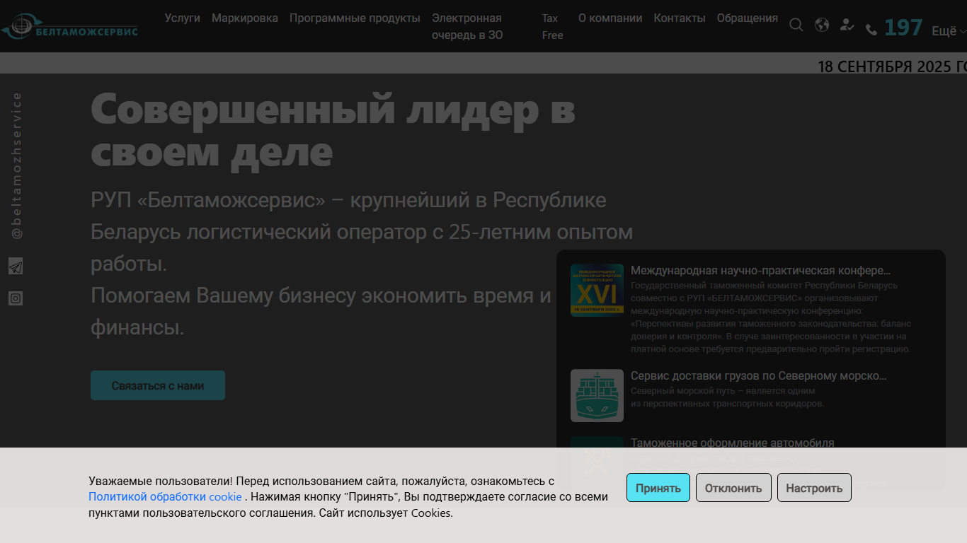Click the Связаться с нами button
This screenshot has height=543, width=967.
point(158,385)
